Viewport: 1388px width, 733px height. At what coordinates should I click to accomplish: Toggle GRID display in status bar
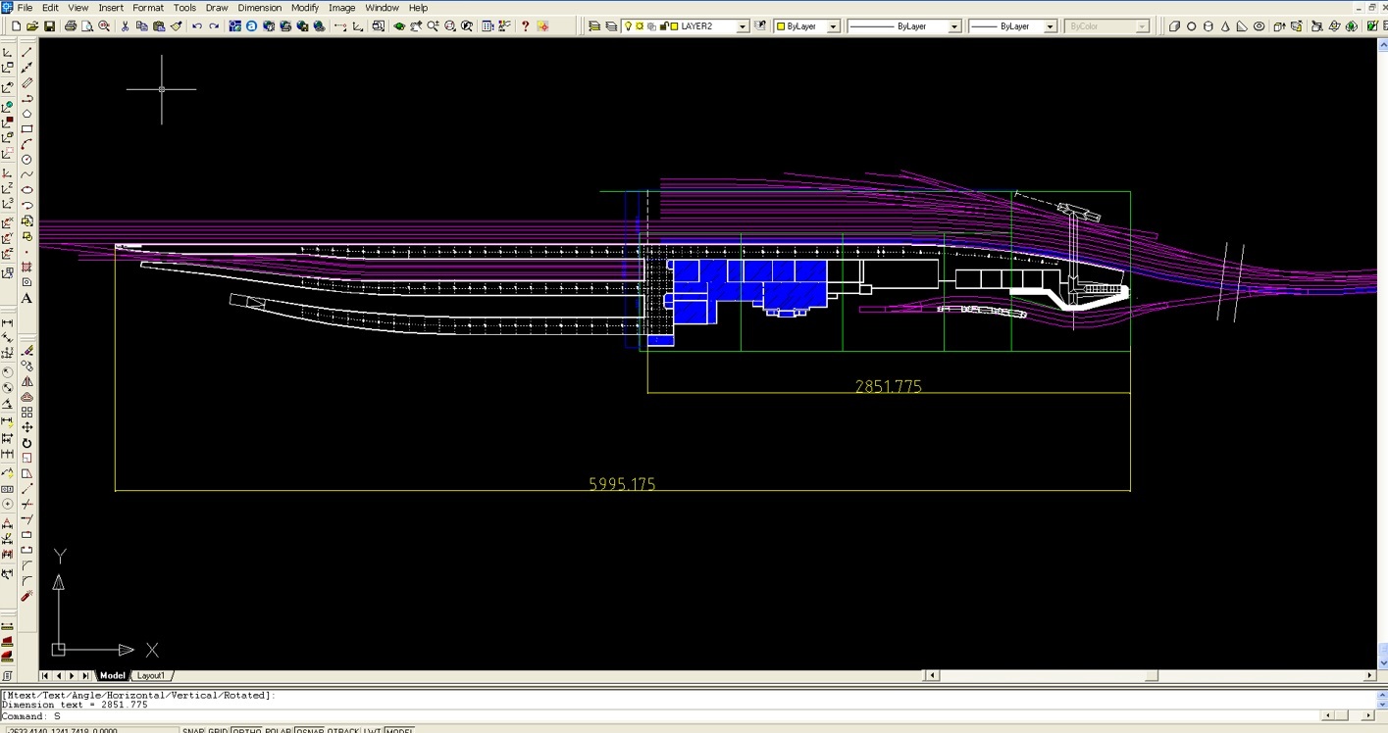point(217,730)
